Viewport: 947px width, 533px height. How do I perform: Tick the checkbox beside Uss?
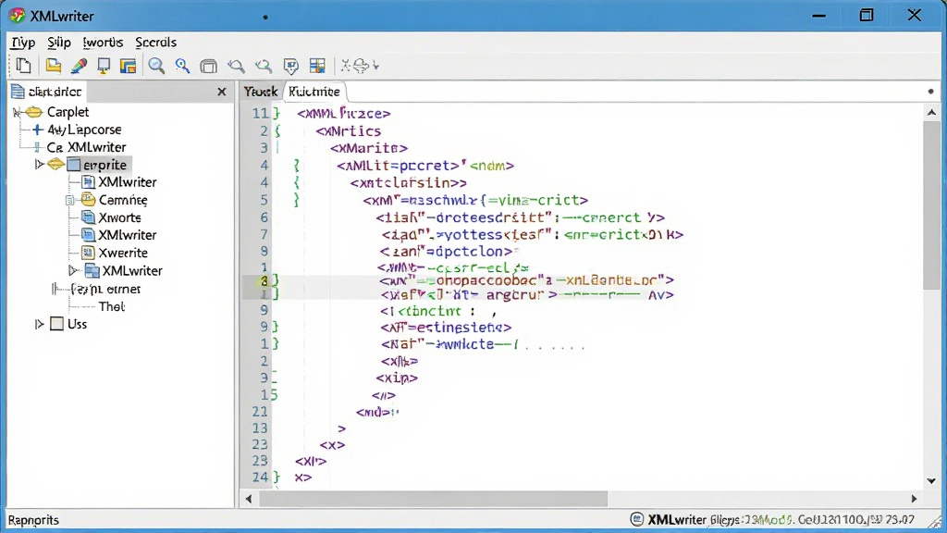pos(56,324)
